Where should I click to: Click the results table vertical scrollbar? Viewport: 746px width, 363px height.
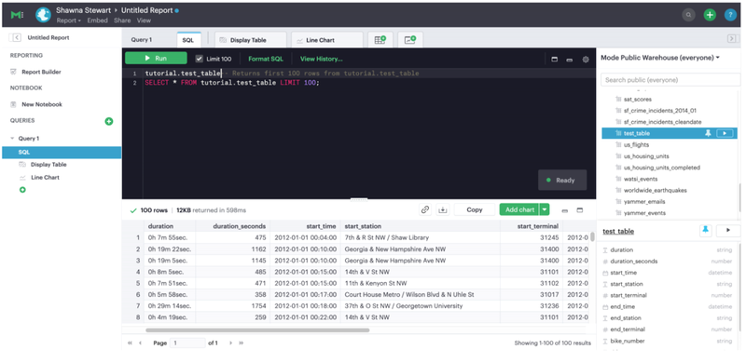592,236
